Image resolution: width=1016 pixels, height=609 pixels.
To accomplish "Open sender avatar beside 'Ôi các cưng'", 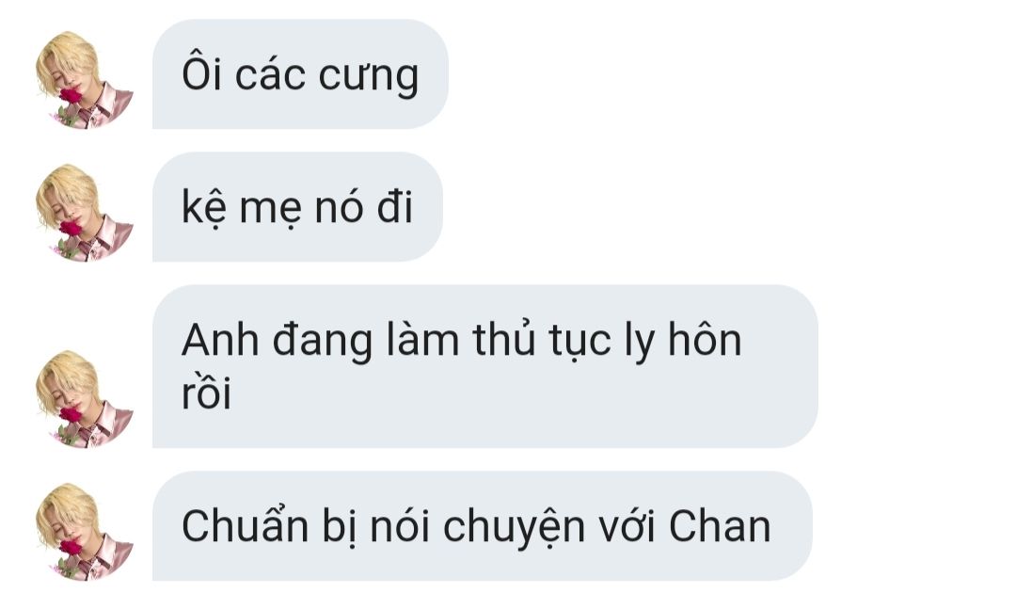I will coord(85,80).
